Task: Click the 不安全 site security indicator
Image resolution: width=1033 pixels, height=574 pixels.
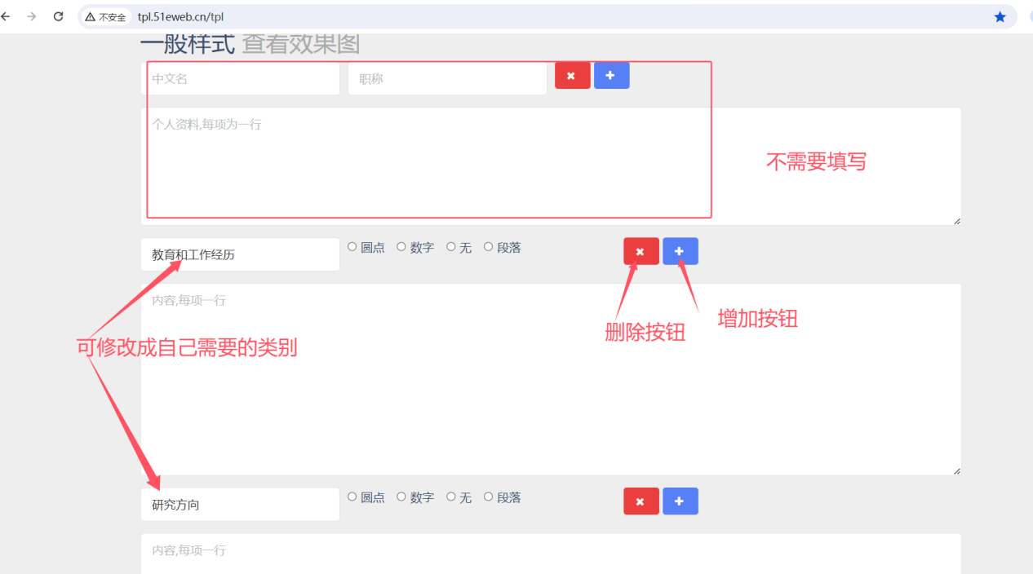Action: 106,17
